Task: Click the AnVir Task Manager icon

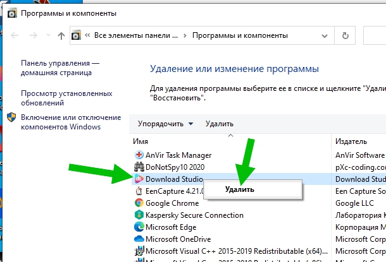Action: (x=139, y=155)
